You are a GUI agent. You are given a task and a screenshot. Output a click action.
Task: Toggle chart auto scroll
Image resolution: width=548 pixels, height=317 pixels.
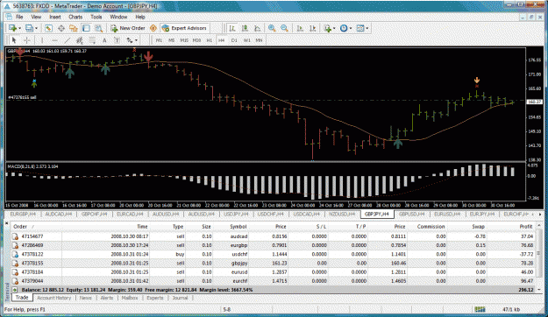point(300,28)
